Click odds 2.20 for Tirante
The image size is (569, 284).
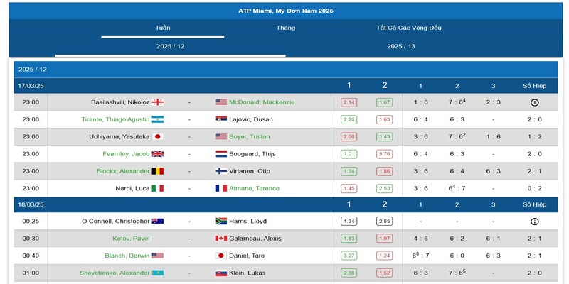349,119
